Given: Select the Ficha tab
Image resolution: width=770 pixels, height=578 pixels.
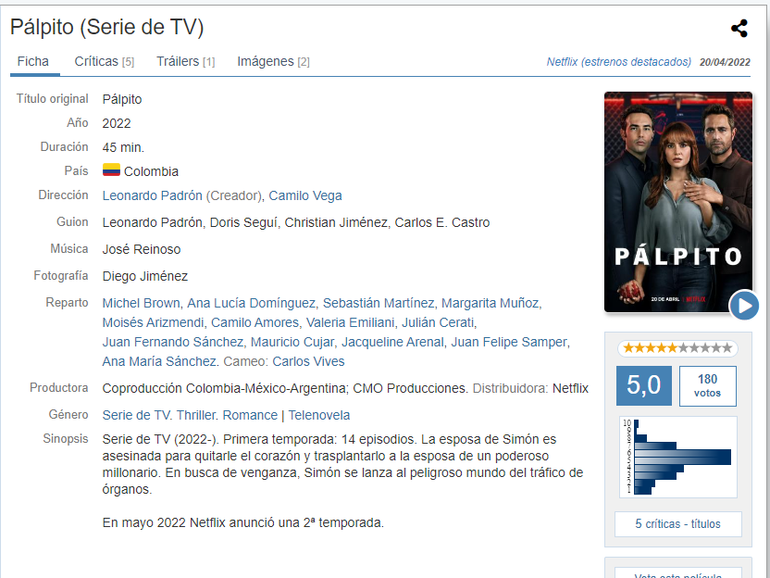Looking at the screenshot, I should coord(33,61).
